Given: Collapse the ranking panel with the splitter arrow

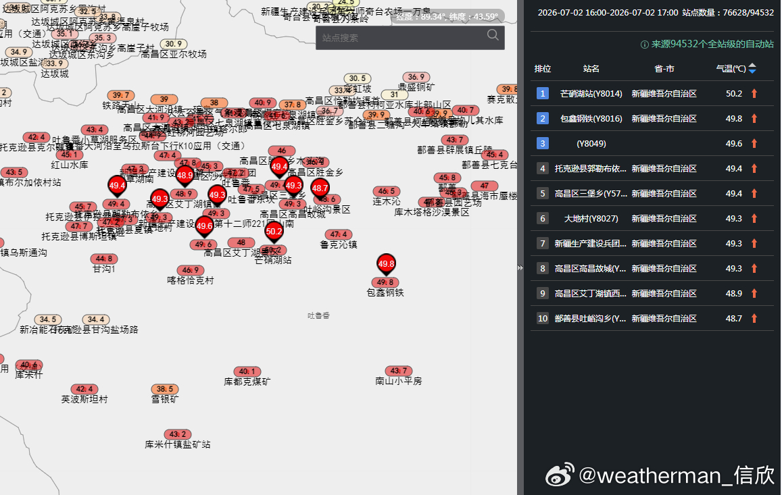Looking at the screenshot, I should 520,267.
